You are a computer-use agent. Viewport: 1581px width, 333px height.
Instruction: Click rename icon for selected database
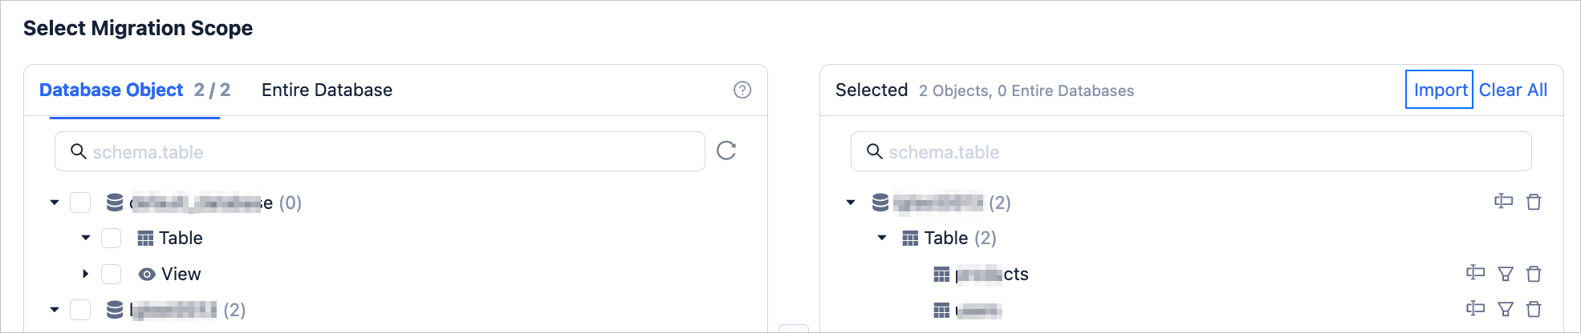pos(1503,202)
